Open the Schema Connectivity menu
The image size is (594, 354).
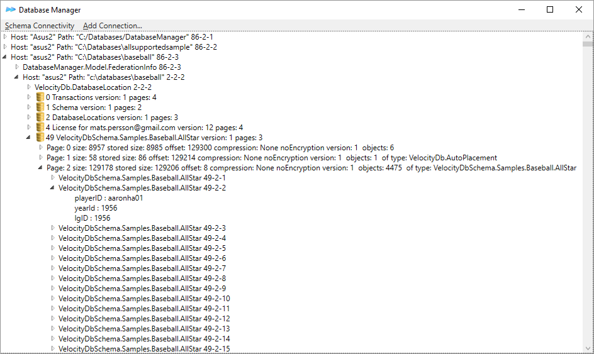(40, 26)
